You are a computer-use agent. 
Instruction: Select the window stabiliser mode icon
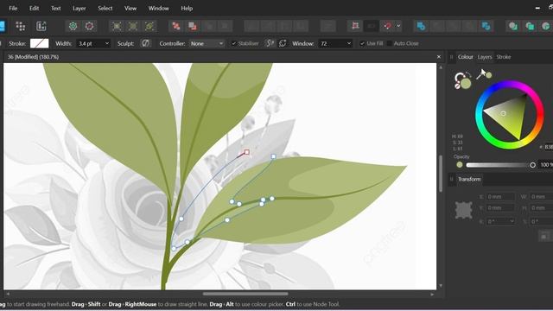(283, 43)
